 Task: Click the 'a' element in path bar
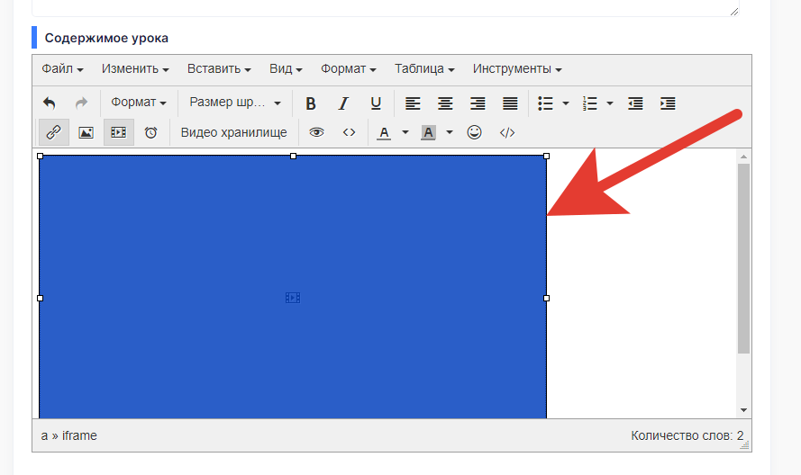44,435
